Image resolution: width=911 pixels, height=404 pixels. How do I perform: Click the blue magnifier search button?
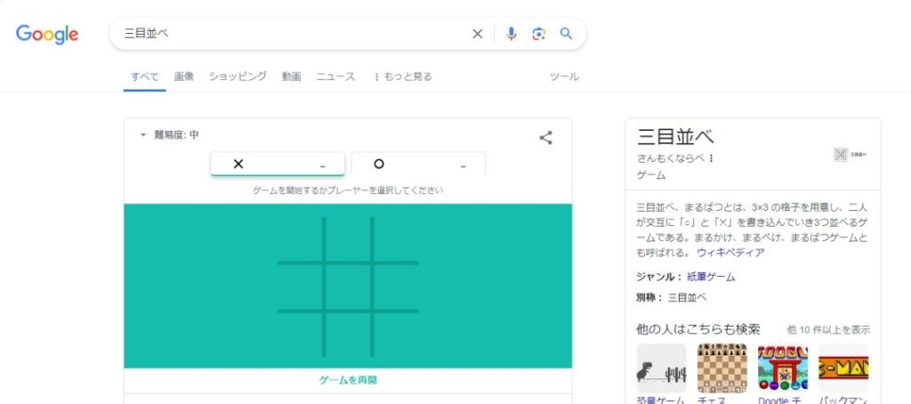[566, 34]
